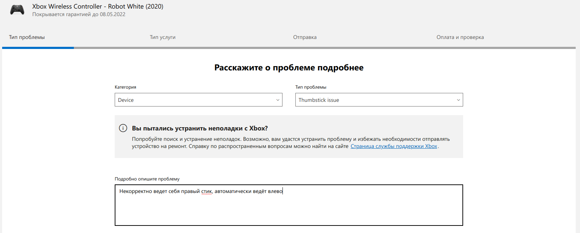
Task: Click the chevron arrow of the Thumbstick issue dropdown
Action: point(458,100)
